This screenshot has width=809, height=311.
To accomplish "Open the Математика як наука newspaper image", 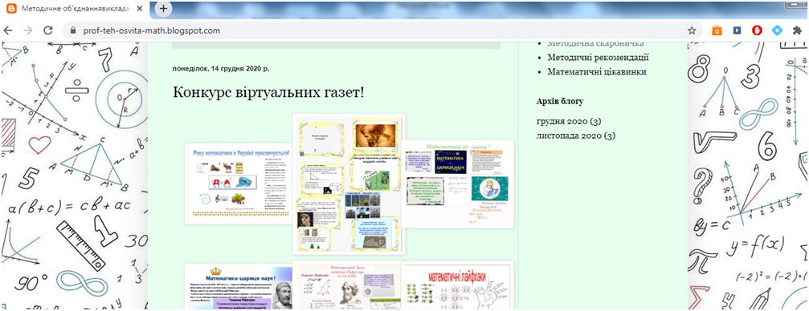I will coord(457,184).
